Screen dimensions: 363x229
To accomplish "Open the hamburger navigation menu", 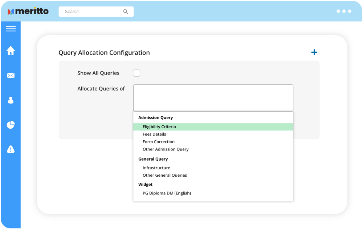I will coord(11,29).
